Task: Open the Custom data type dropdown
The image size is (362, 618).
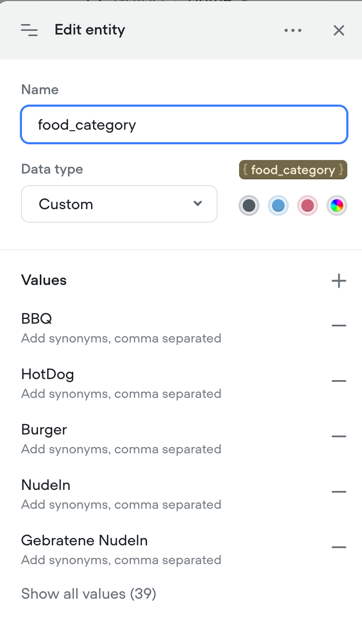Action: tap(119, 204)
